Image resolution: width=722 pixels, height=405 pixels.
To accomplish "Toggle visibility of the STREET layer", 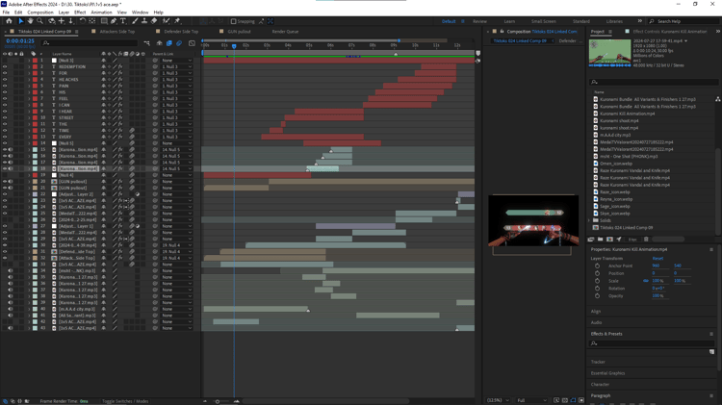I will [5, 117].
